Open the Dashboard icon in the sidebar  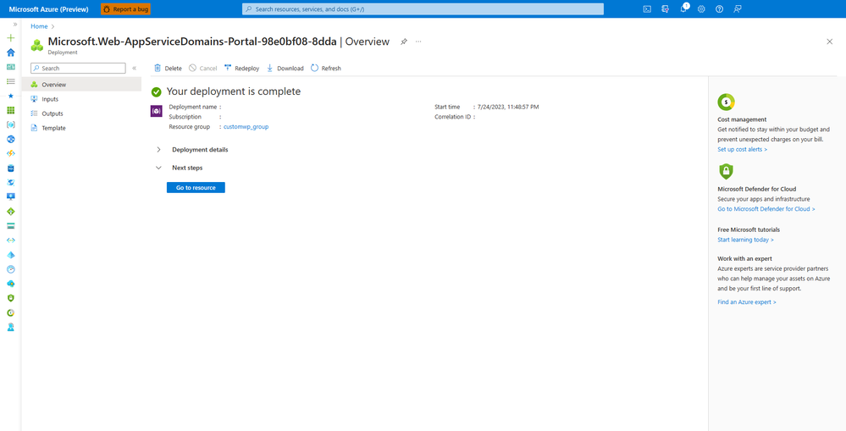point(11,67)
